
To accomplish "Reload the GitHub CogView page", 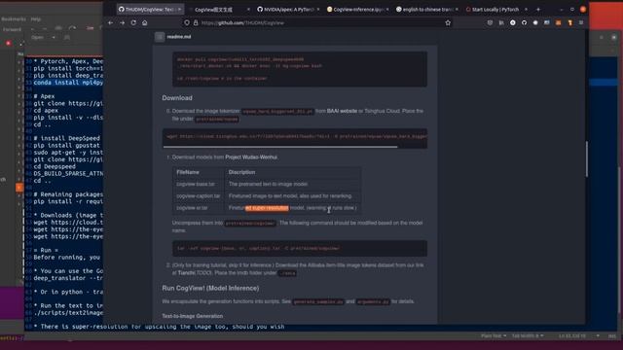I will coord(133,23).
